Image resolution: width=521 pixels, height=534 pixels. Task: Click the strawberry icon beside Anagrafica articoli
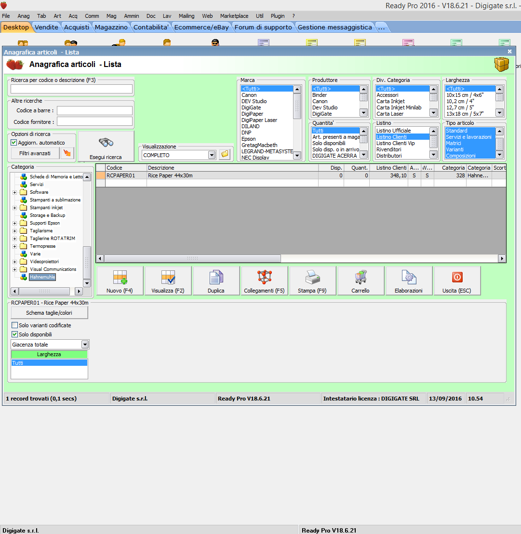point(14,65)
